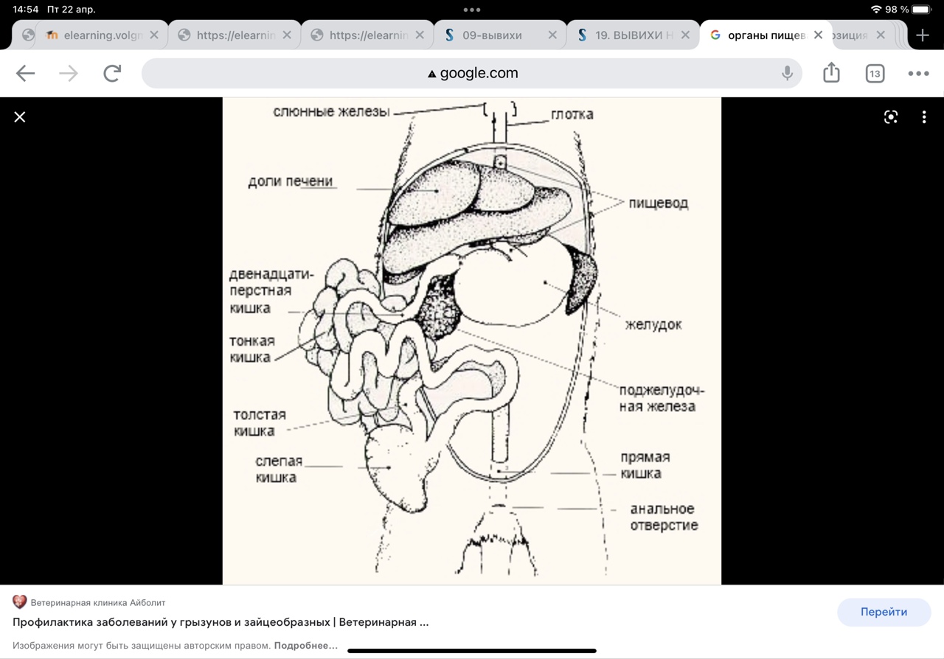This screenshot has width=944, height=659.
Task: Click the доли печени label in diagram
Action: pos(290,181)
